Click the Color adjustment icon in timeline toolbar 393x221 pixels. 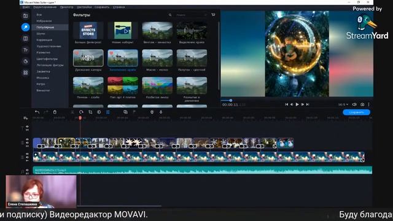pos(99,112)
